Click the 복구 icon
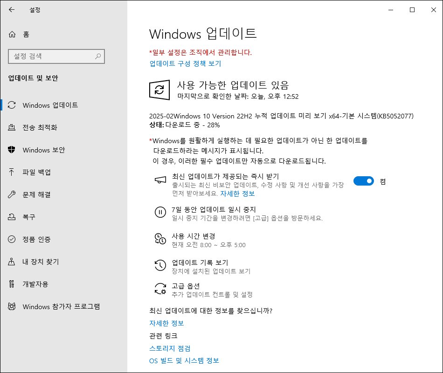The height and width of the screenshot is (373, 443). [12, 217]
